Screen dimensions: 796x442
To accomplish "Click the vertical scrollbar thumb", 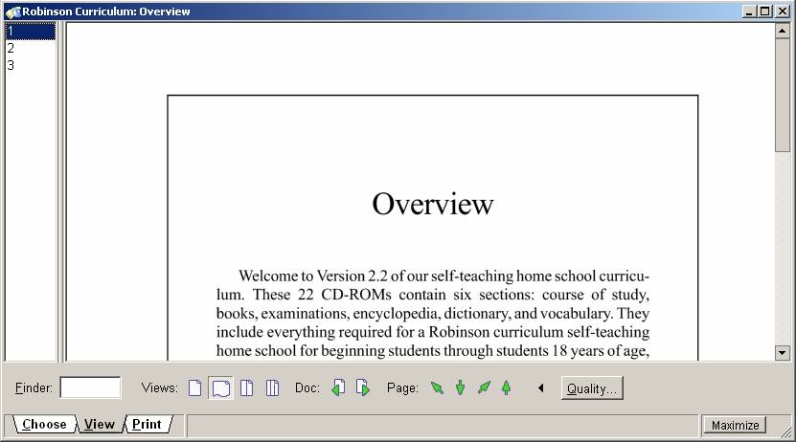I will pyautogui.click(x=782, y=95).
